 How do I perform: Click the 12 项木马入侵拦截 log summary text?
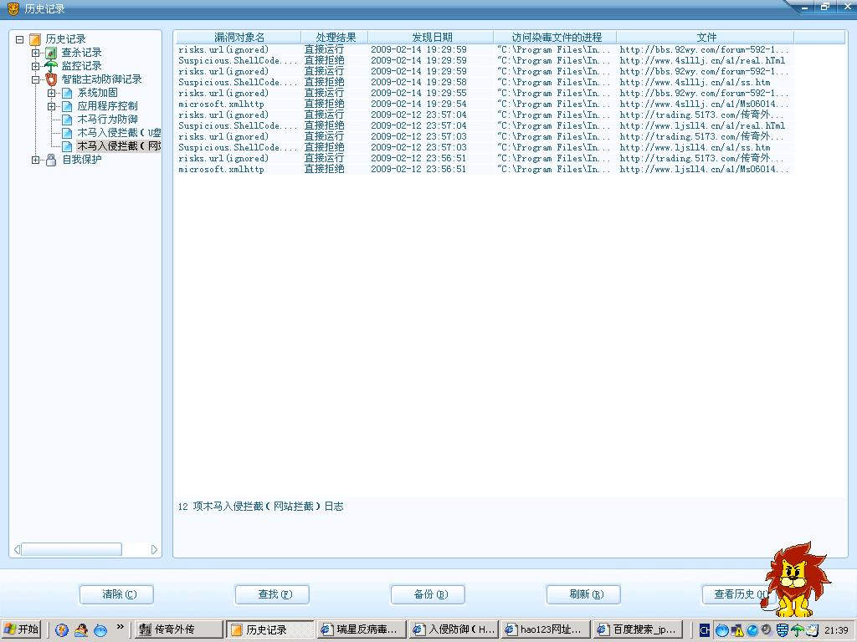(x=261, y=507)
